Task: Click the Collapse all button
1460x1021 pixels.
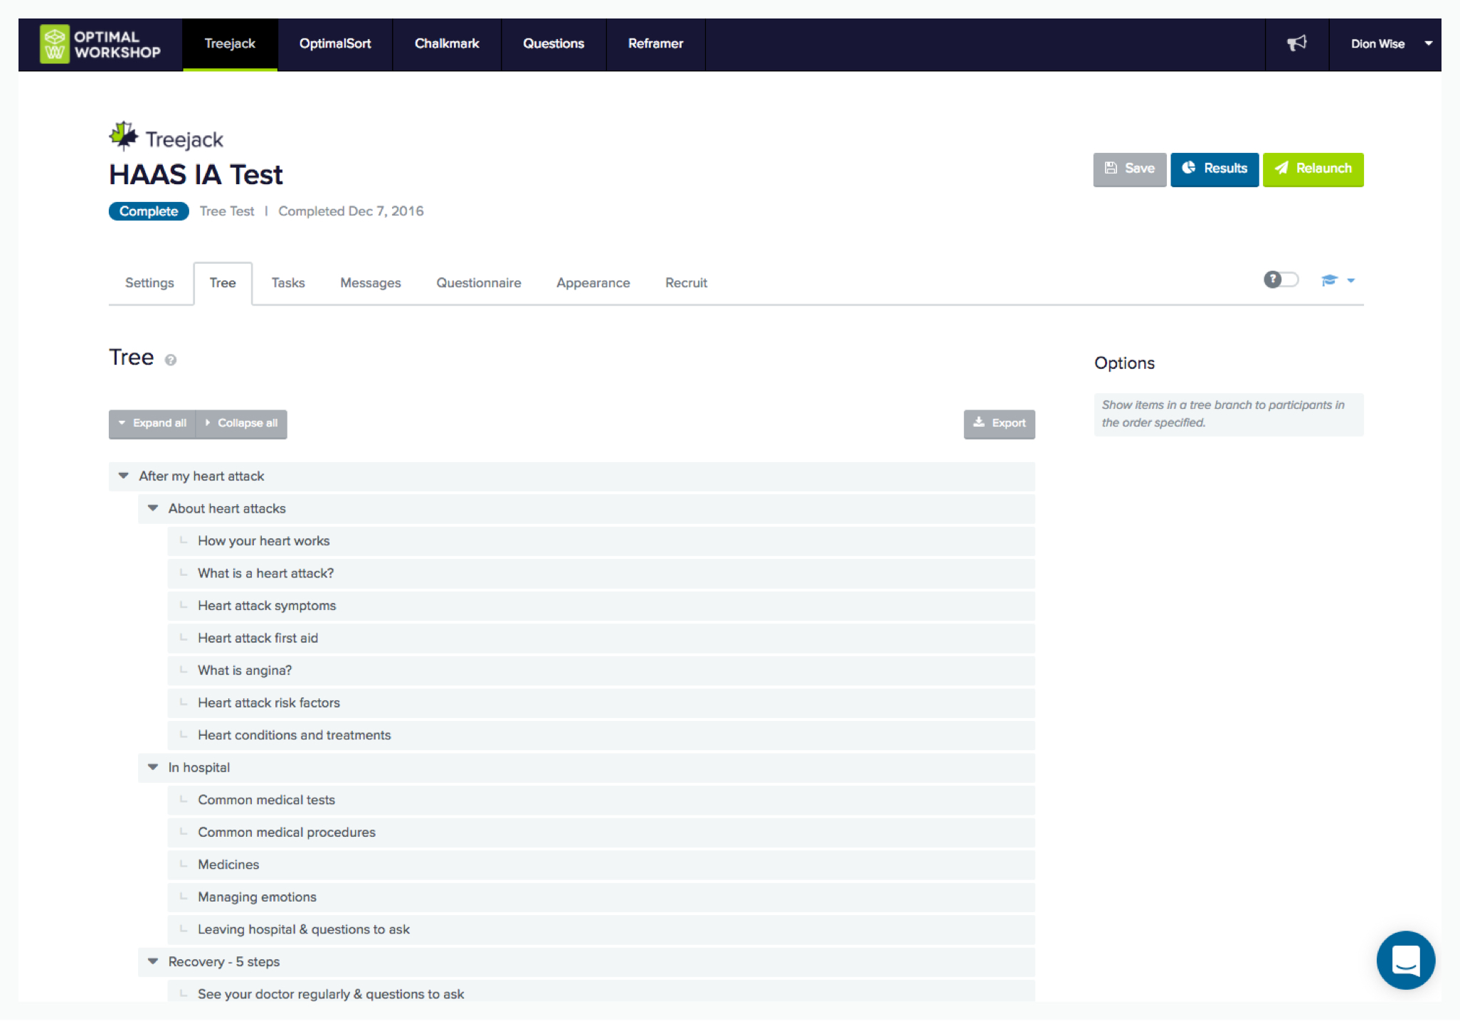Action: click(241, 423)
